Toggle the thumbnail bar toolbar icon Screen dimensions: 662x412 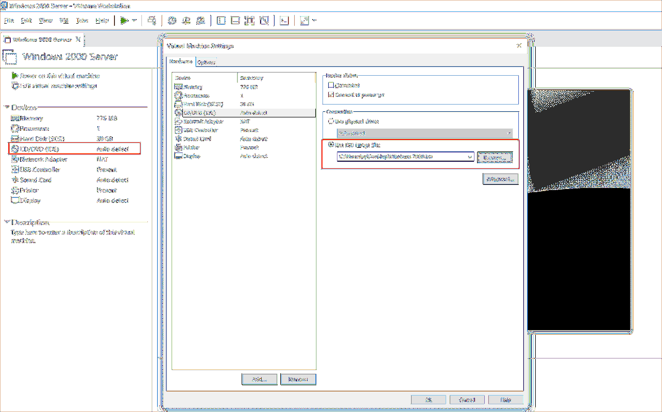click(x=235, y=21)
